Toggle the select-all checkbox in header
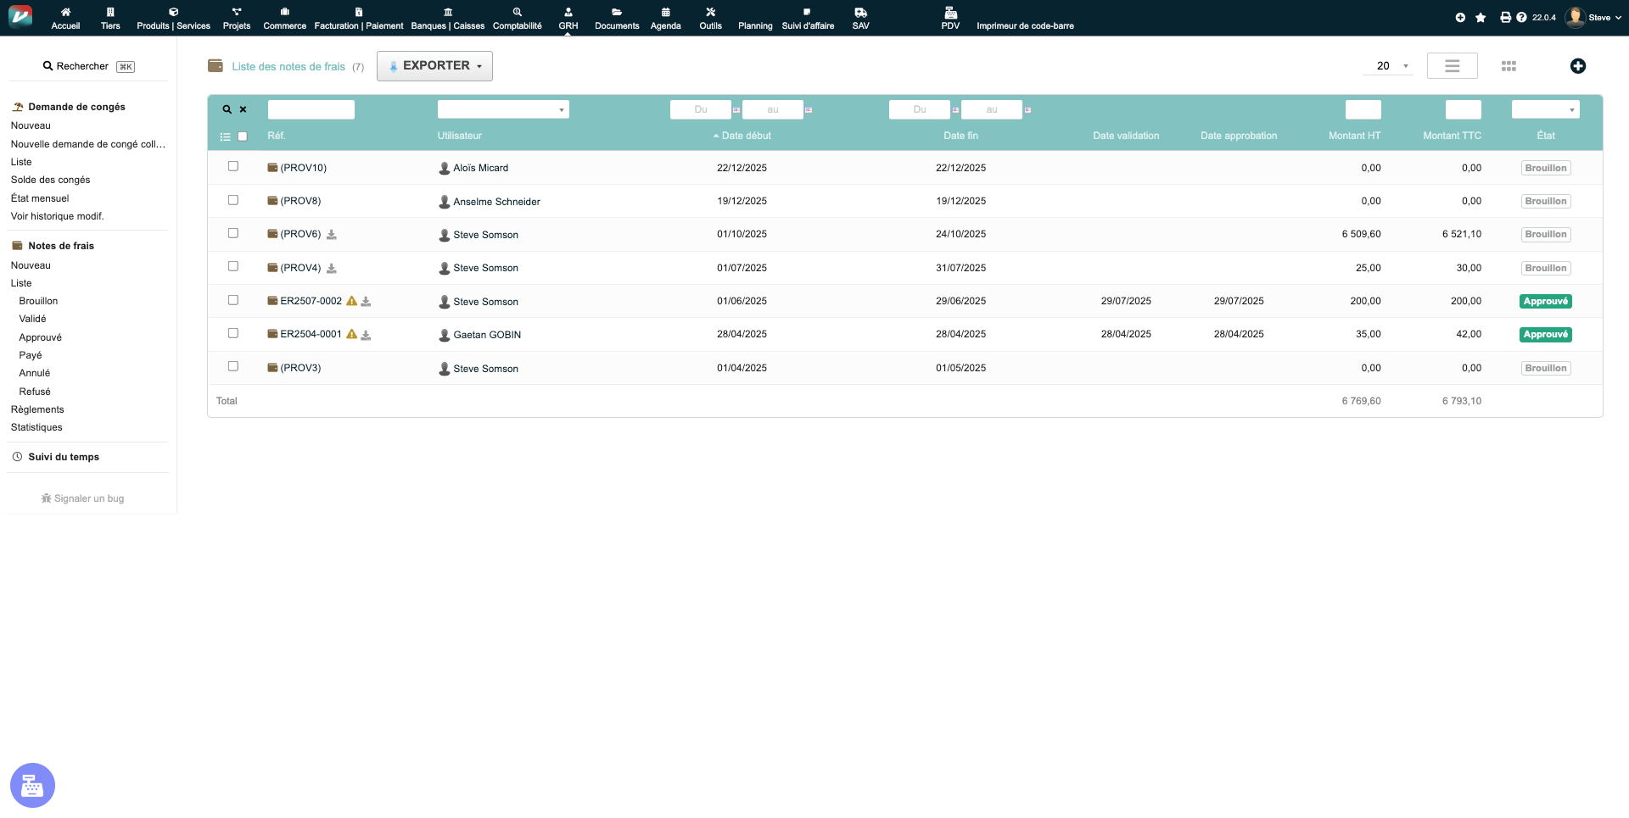This screenshot has height=818, width=1629. point(243,136)
